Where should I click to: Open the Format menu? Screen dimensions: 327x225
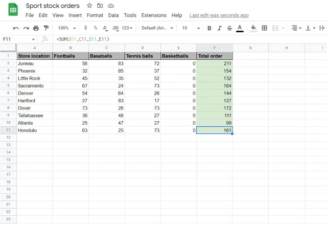tap(95, 15)
